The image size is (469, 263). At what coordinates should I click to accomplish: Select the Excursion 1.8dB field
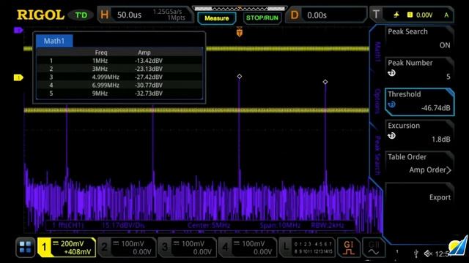(419, 132)
